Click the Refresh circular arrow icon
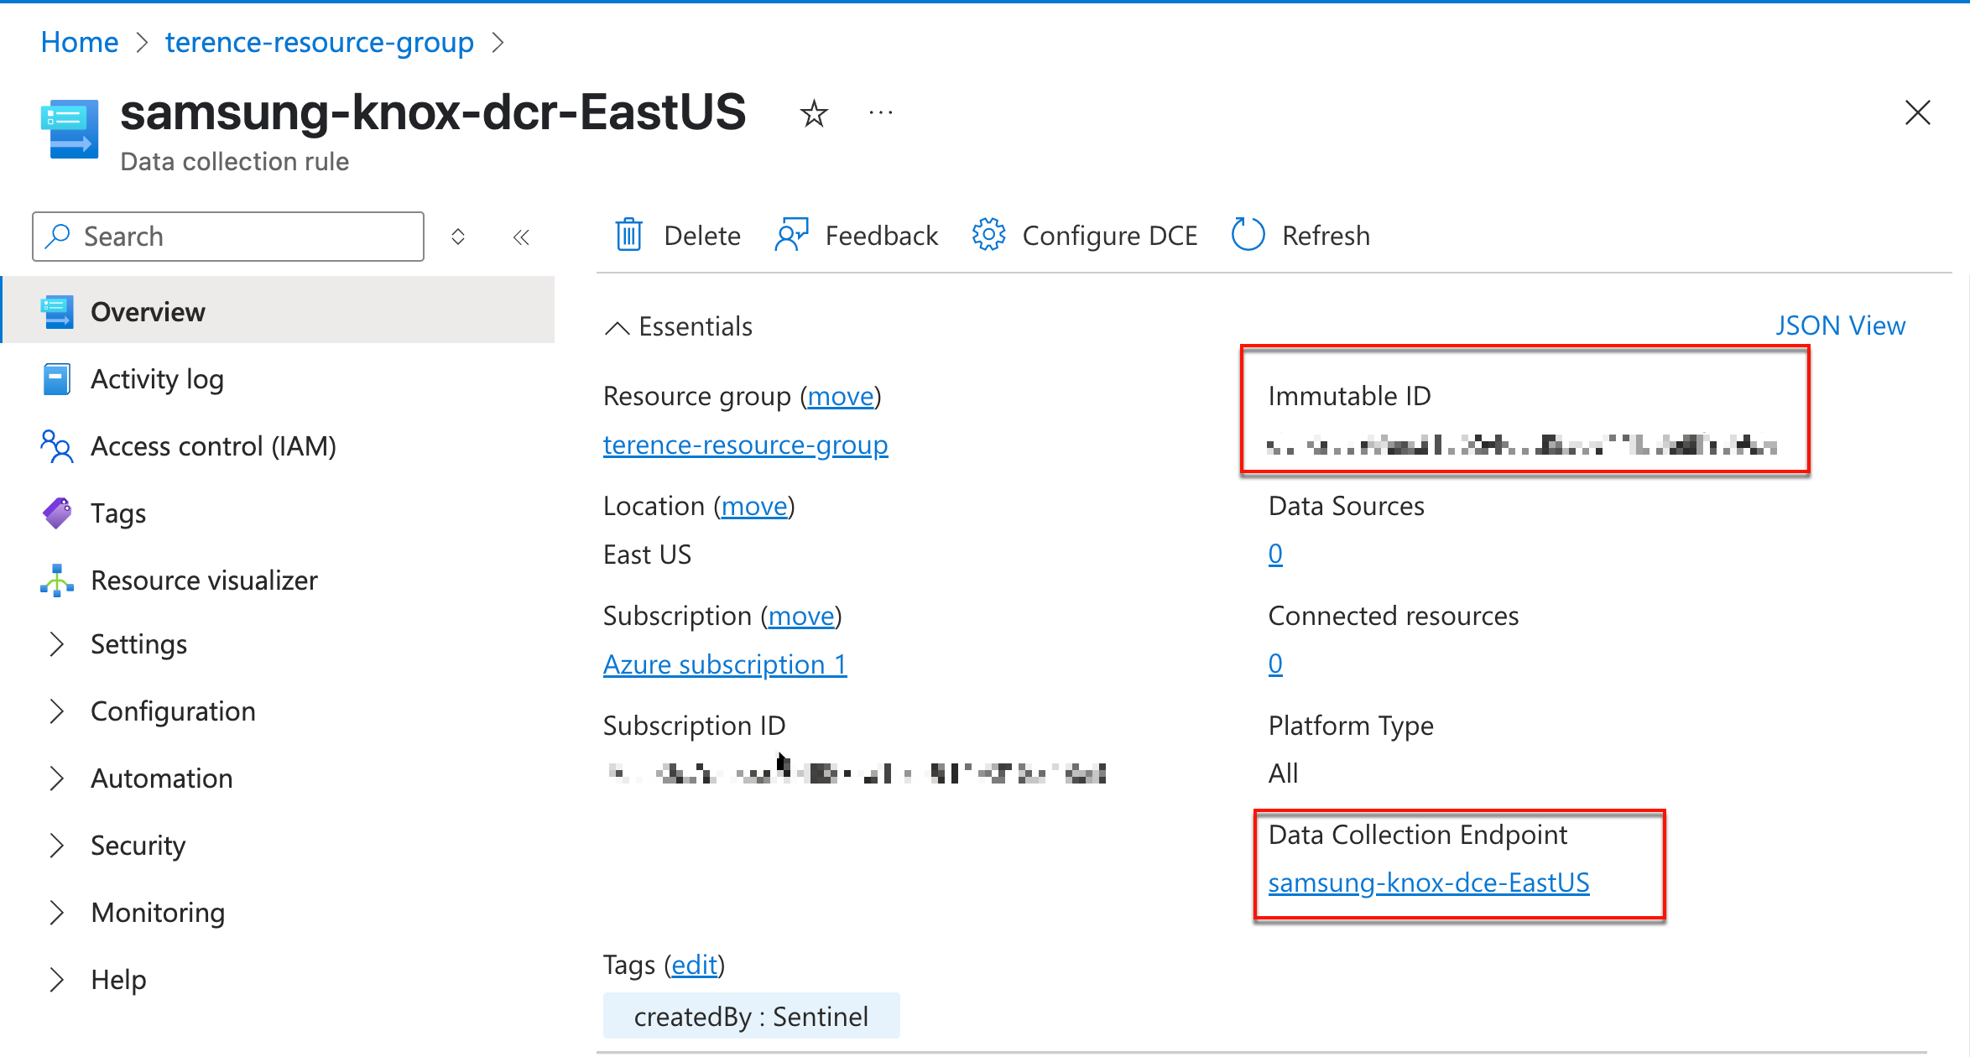Viewport: 1970px width, 1057px height. tap(1248, 236)
